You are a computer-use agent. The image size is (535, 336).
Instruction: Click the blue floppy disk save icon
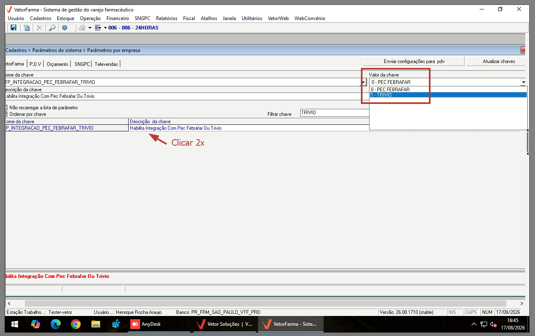[14, 28]
